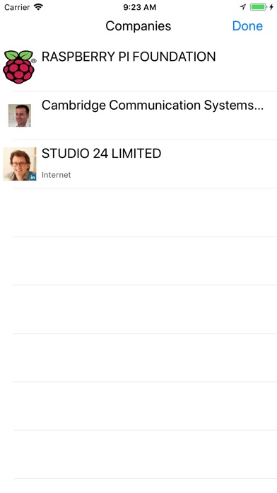
Task: Tap the LinkedIn badge on photo
Action: [x=33, y=177]
